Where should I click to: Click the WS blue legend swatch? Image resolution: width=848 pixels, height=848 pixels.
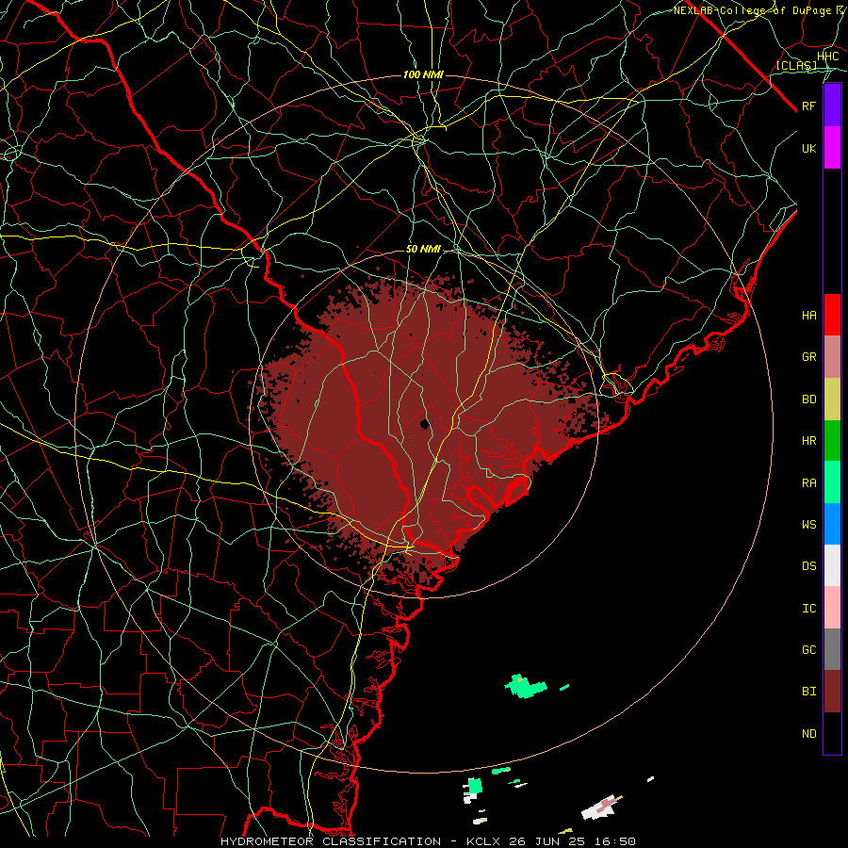click(x=832, y=524)
